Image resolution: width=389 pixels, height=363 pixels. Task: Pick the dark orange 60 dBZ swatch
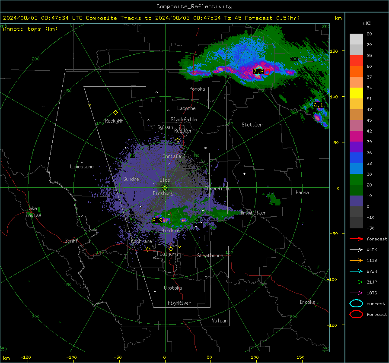[x=356, y=71]
